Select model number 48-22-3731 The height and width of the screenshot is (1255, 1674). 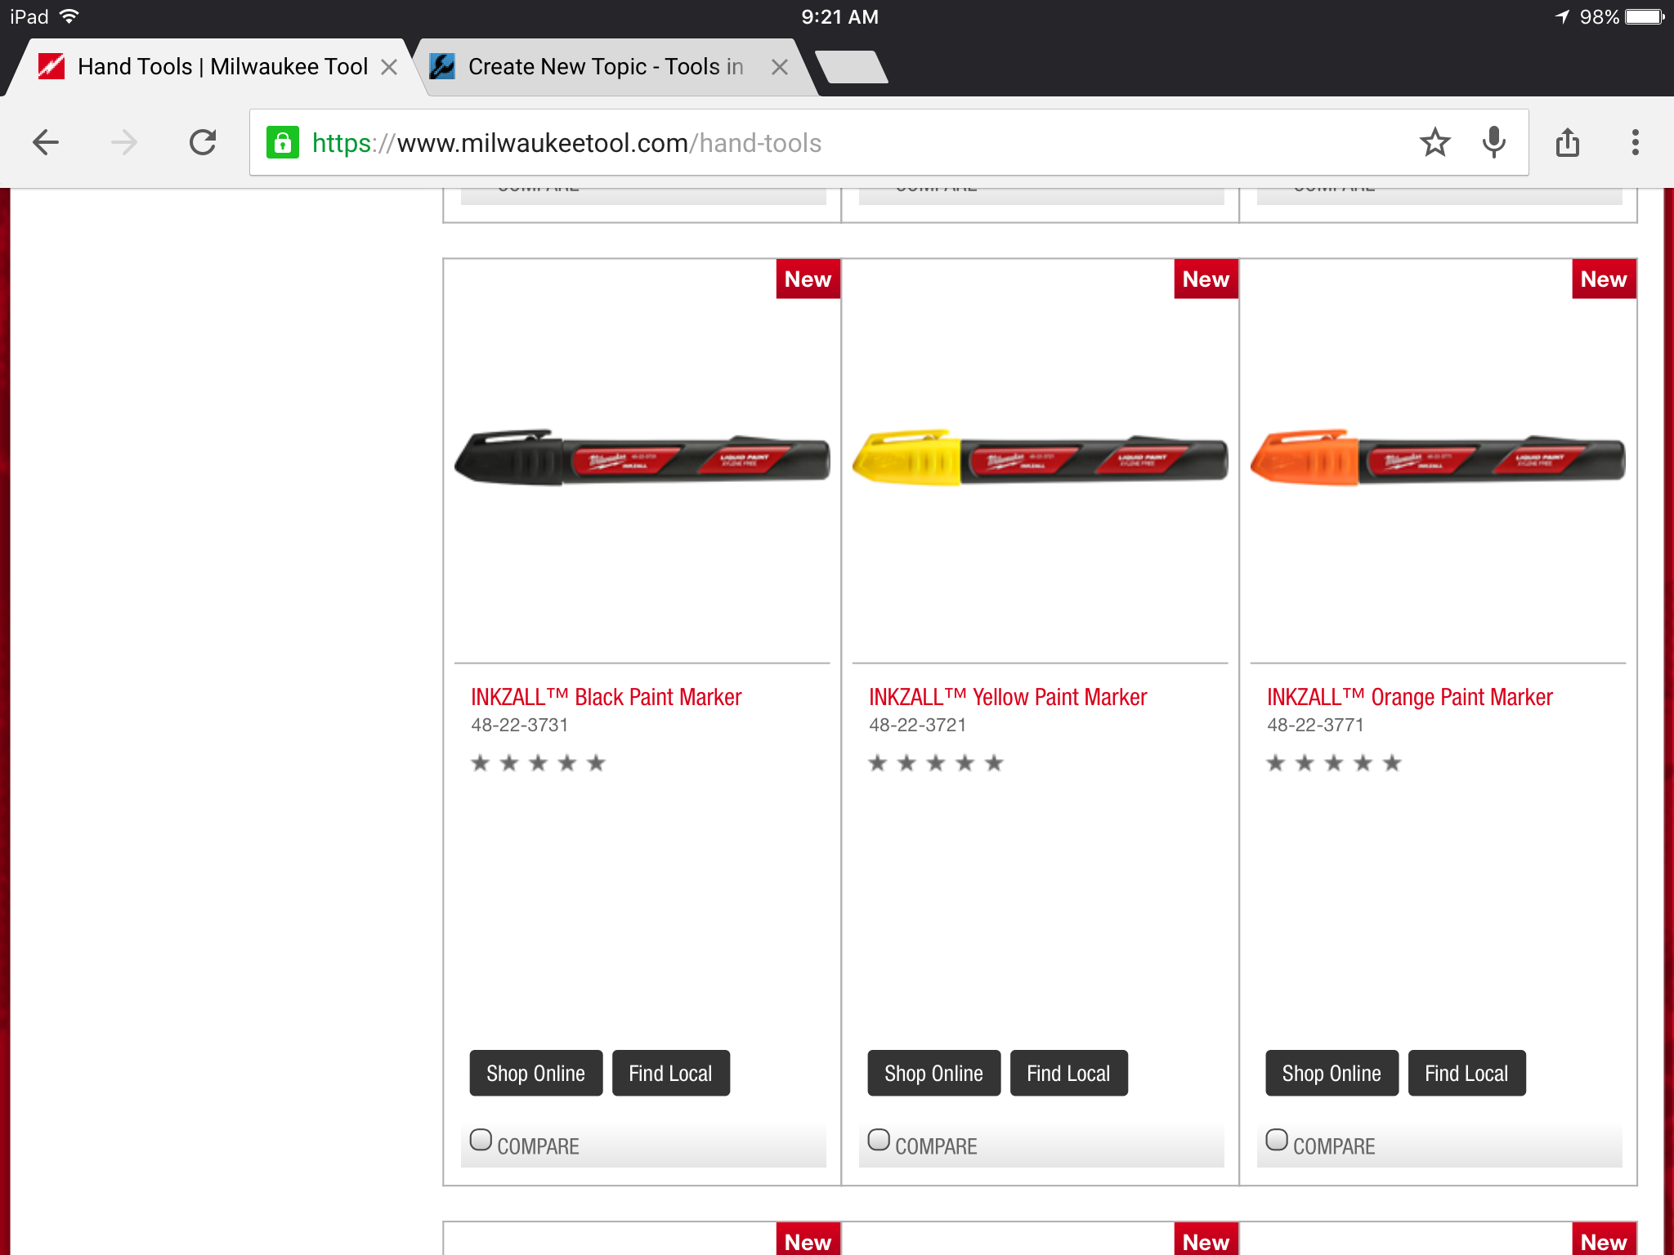520,725
